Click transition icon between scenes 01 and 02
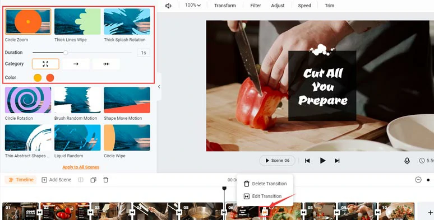 40,212
